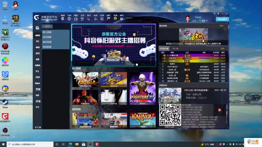
Task: Click the Windows taskbar search box
Action: (x=30, y=144)
